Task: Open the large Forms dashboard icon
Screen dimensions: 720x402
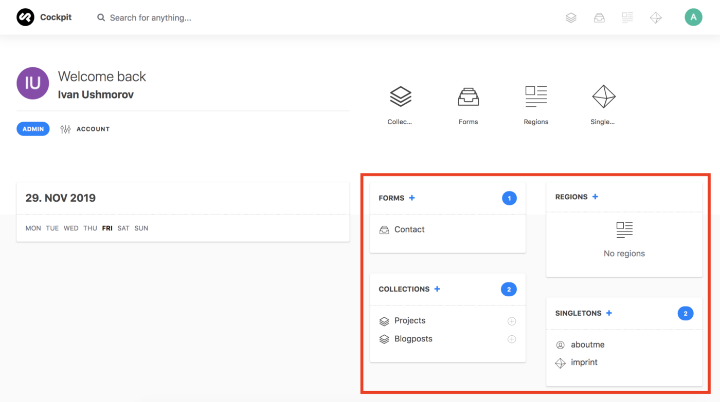Action: (468, 97)
